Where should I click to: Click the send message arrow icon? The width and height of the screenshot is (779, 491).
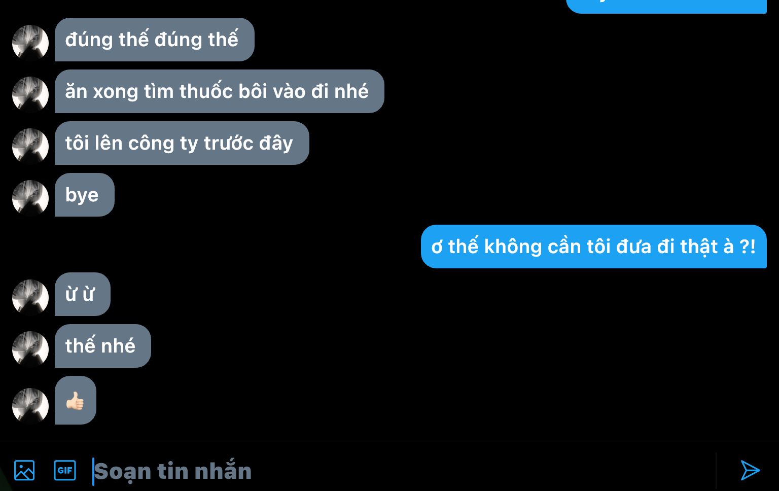coord(750,470)
